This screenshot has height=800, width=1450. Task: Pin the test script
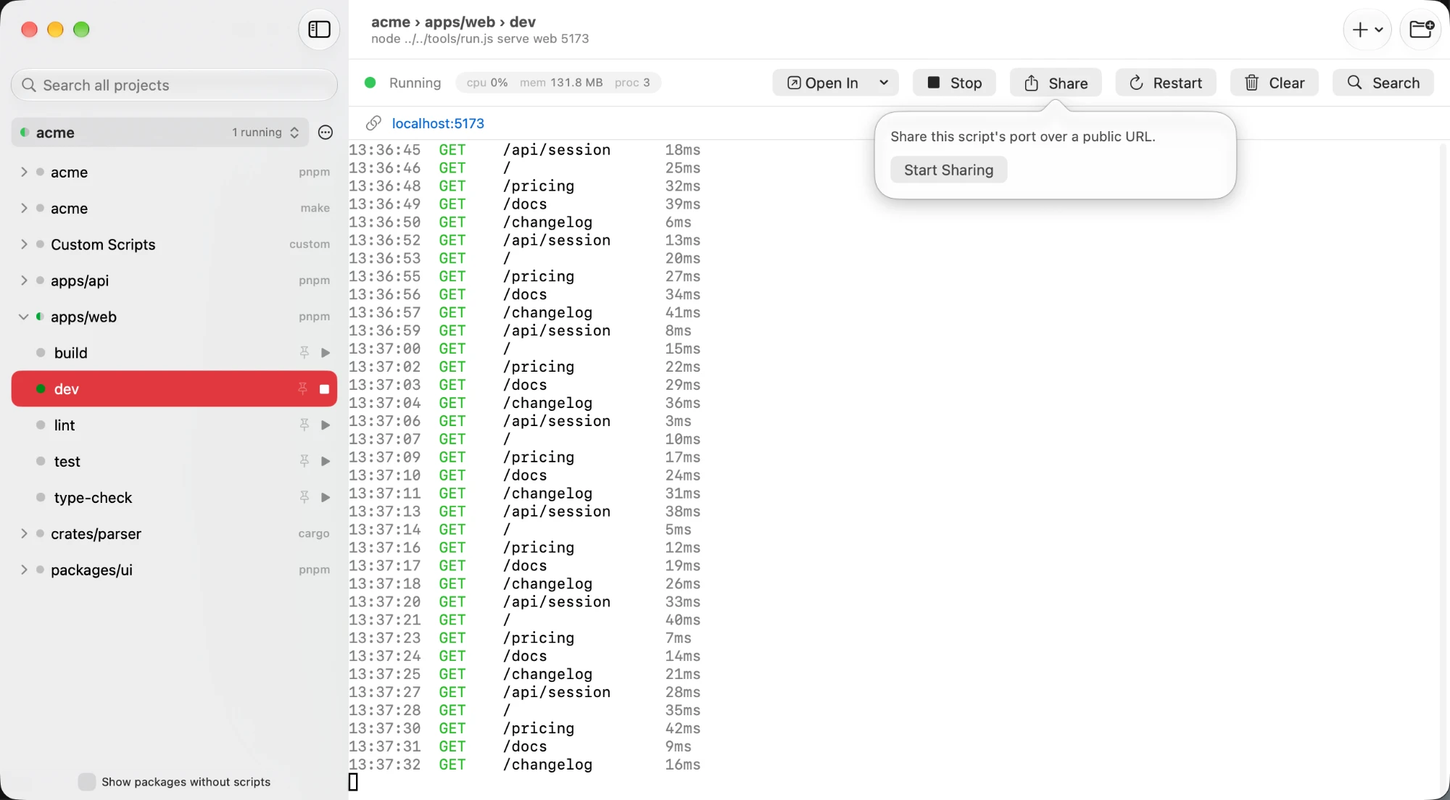(x=304, y=461)
